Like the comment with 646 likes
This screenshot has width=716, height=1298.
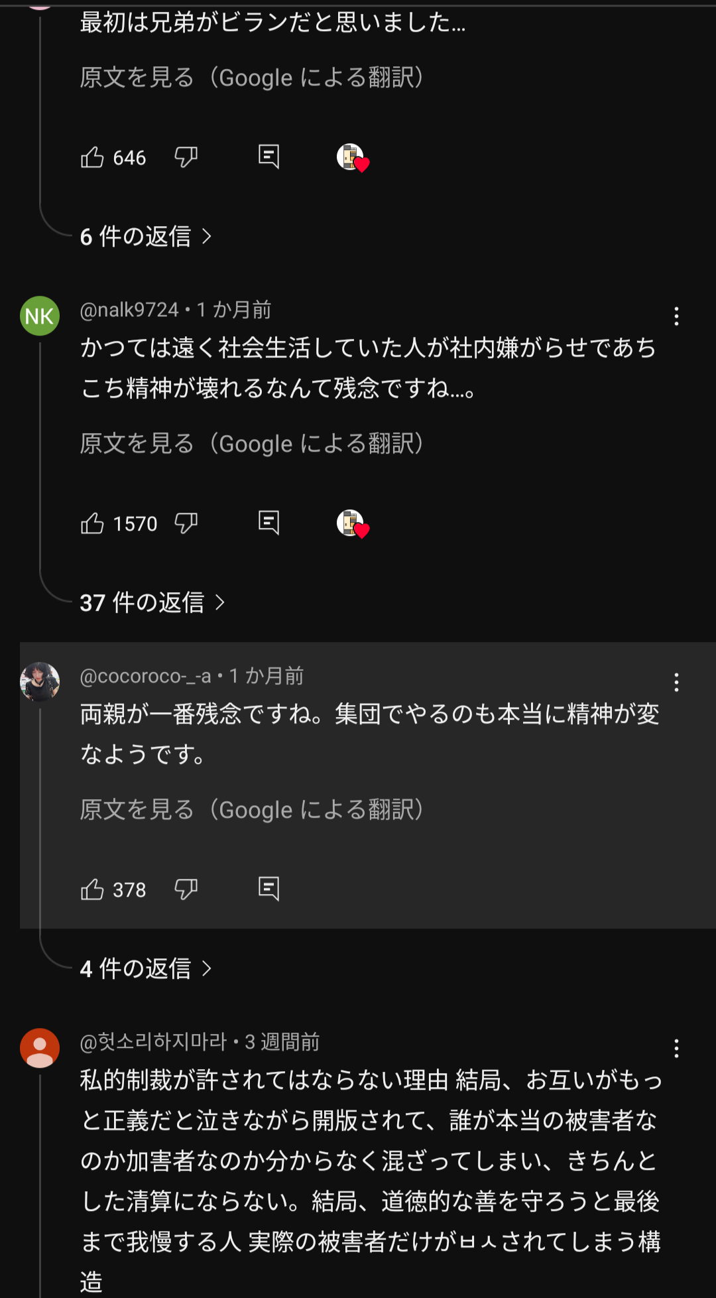(92, 158)
